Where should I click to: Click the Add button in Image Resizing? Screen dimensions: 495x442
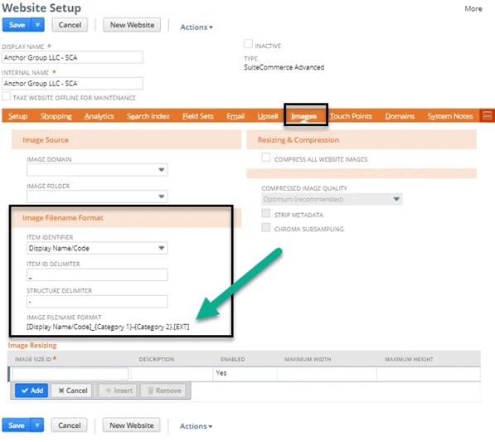[32, 391]
